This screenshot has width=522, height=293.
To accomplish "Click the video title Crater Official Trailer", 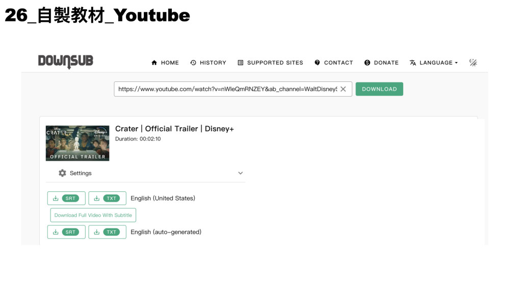I will tap(174, 129).
